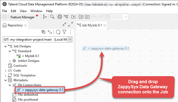The height and width of the screenshot is (102, 178).
Task: Open the GIT branch combo box
Action: click(38, 40)
